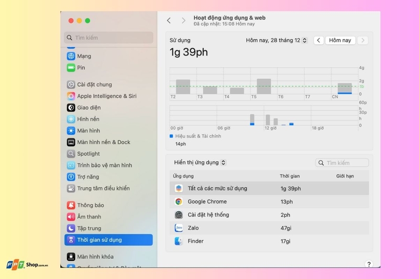Screen dimensions: 419x279
Task: Click the Zalo app icon
Action: (179, 228)
